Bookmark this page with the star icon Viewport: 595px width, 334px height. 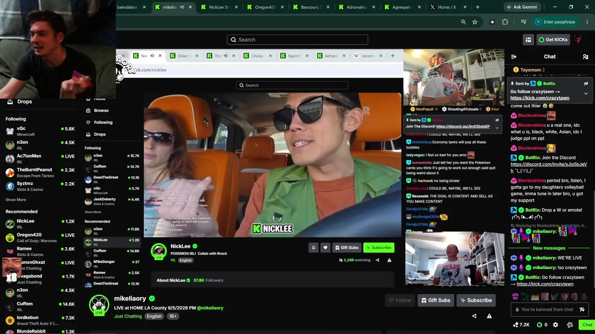coord(475,22)
